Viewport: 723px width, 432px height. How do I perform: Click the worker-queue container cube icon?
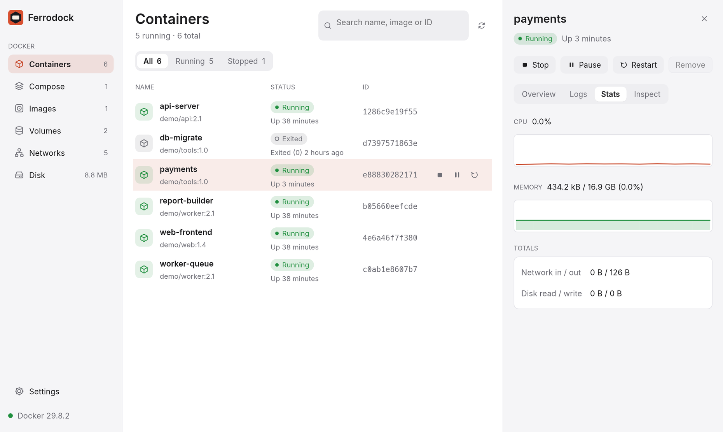pos(144,269)
